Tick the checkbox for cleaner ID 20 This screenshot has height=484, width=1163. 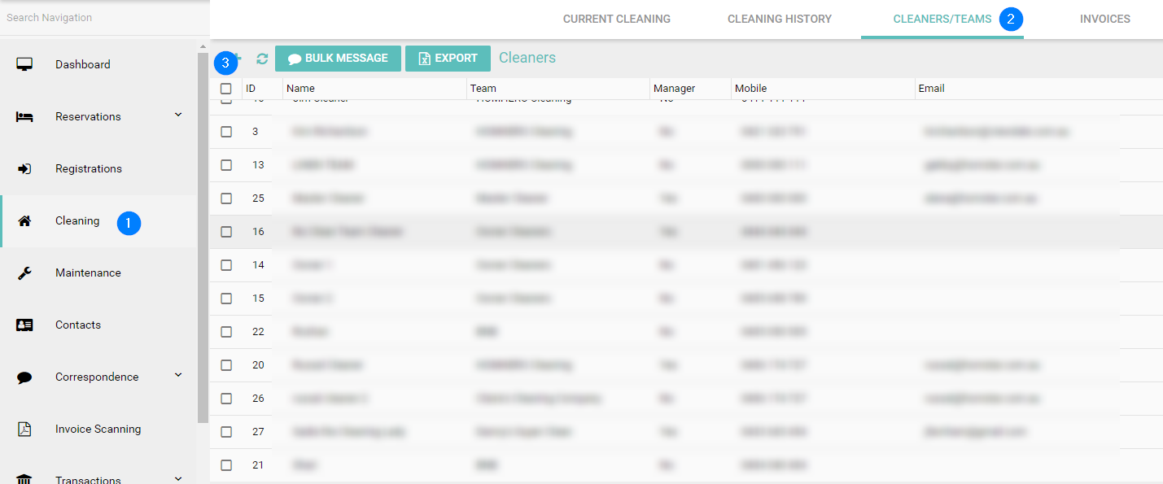226,365
